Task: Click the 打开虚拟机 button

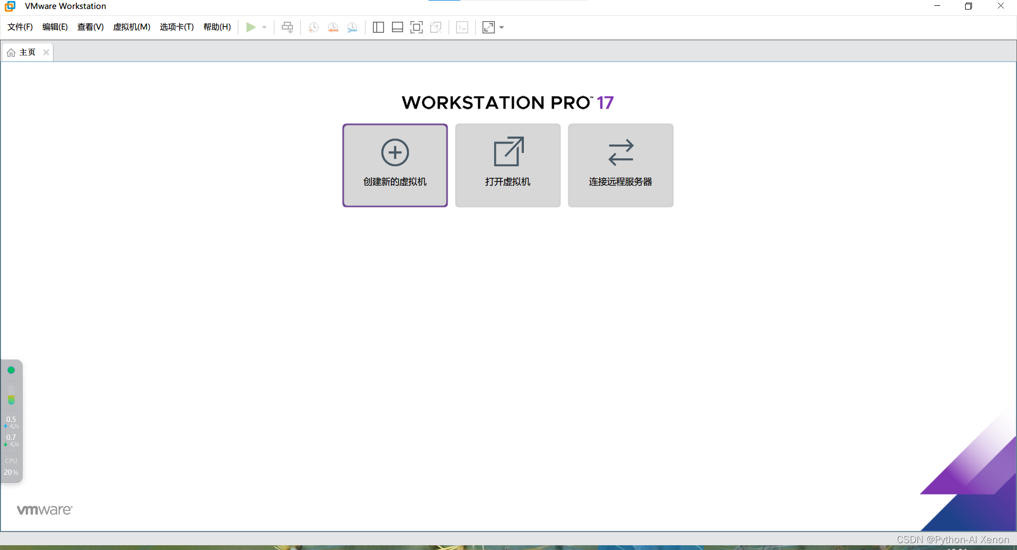Action: click(508, 165)
